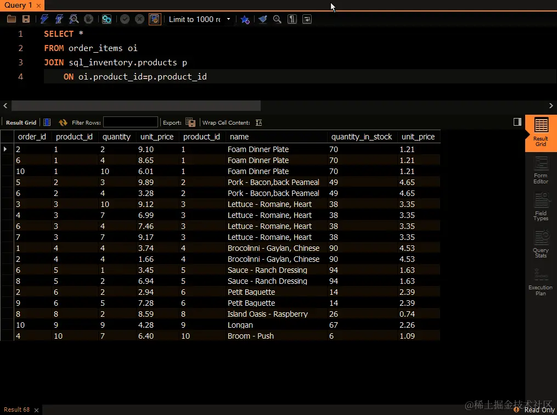Image resolution: width=557 pixels, height=415 pixels.
Task: Click the order_id column header
Action: (32, 137)
